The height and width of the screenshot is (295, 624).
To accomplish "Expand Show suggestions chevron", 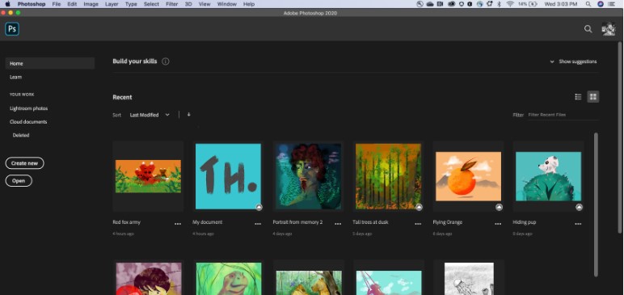I will point(552,61).
